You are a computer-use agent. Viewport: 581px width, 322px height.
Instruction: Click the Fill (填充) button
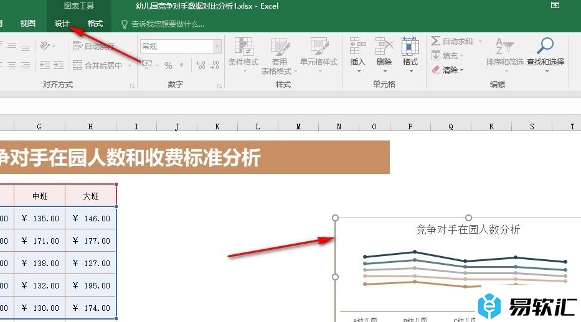point(448,56)
